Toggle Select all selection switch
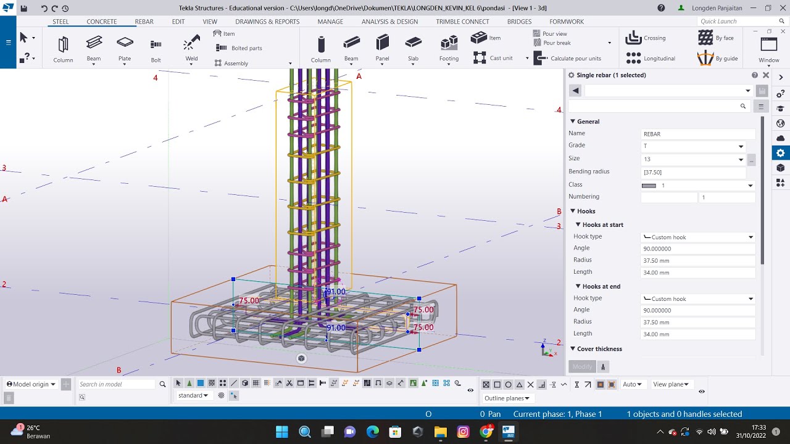Image resolution: width=790 pixels, height=444 pixels. [178, 384]
